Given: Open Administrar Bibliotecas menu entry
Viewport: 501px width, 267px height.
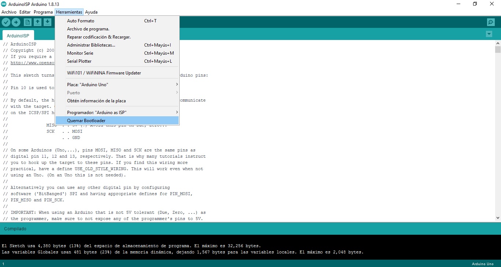Looking at the screenshot, I should click(117, 45).
